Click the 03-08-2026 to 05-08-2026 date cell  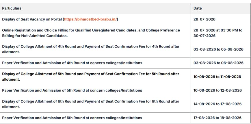tap(218, 49)
